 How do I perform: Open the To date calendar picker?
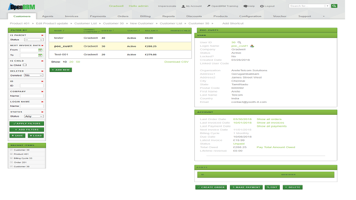tap(40, 55)
